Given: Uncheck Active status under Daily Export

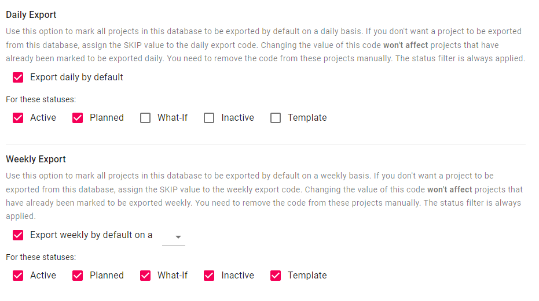Looking at the screenshot, I should pos(18,118).
